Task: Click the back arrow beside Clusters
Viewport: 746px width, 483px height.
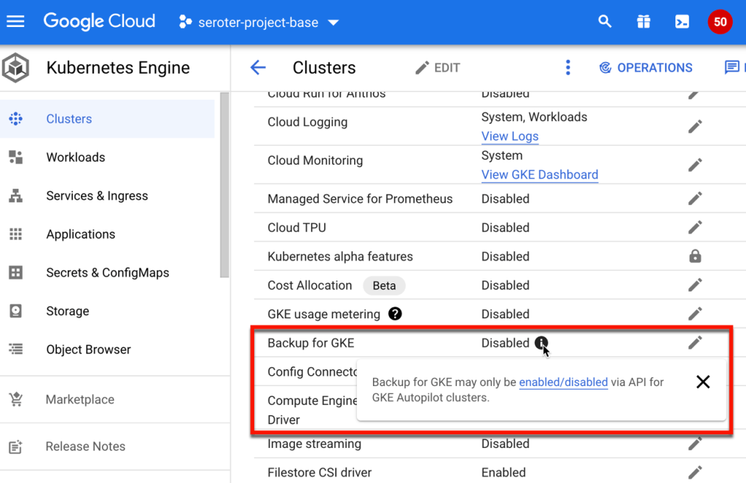Action: [x=258, y=68]
